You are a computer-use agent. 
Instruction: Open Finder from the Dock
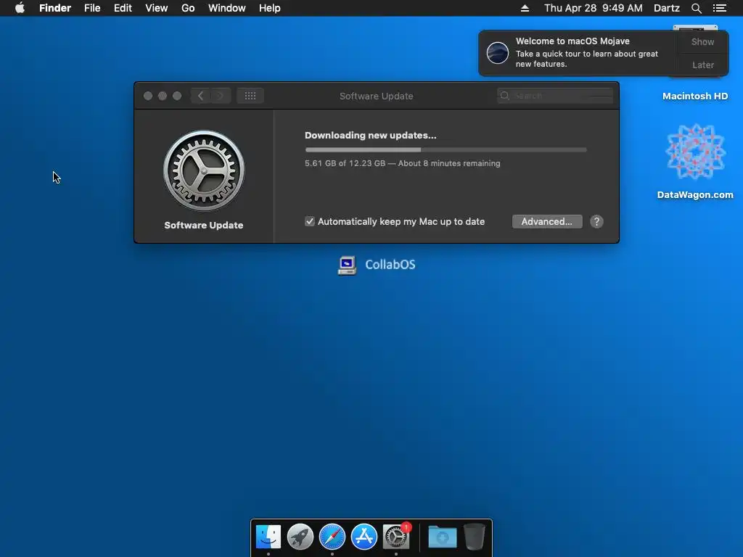pyautogui.click(x=268, y=537)
